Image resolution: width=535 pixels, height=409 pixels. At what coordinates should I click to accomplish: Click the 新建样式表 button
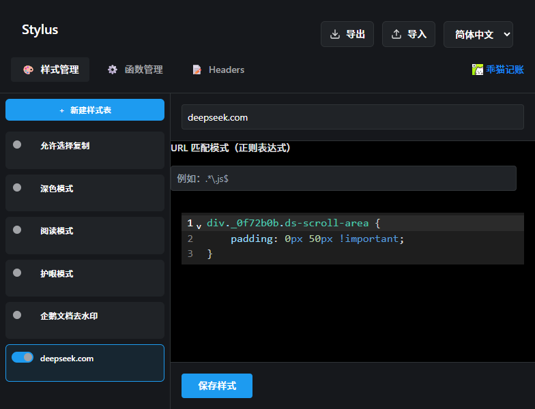pyautogui.click(x=85, y=110)
